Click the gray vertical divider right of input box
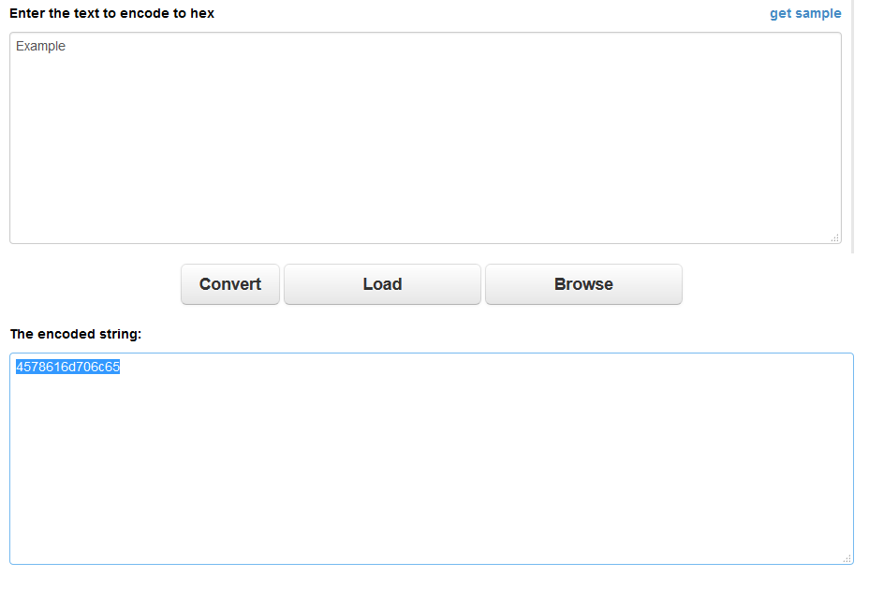Image resolution: width=869 pixels, height=606 pixels. [853, 126]
